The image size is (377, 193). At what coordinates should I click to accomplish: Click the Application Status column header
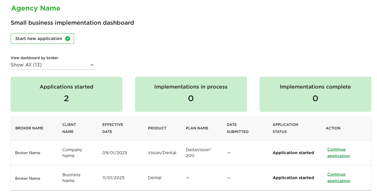(x=285, y=128)
